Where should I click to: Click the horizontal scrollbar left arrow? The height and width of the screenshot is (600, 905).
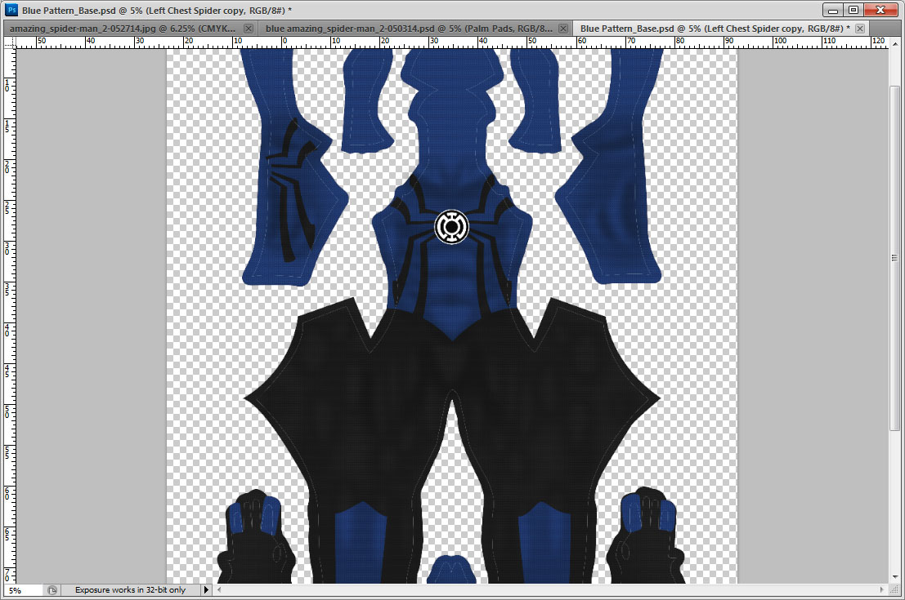coord(219,589)
